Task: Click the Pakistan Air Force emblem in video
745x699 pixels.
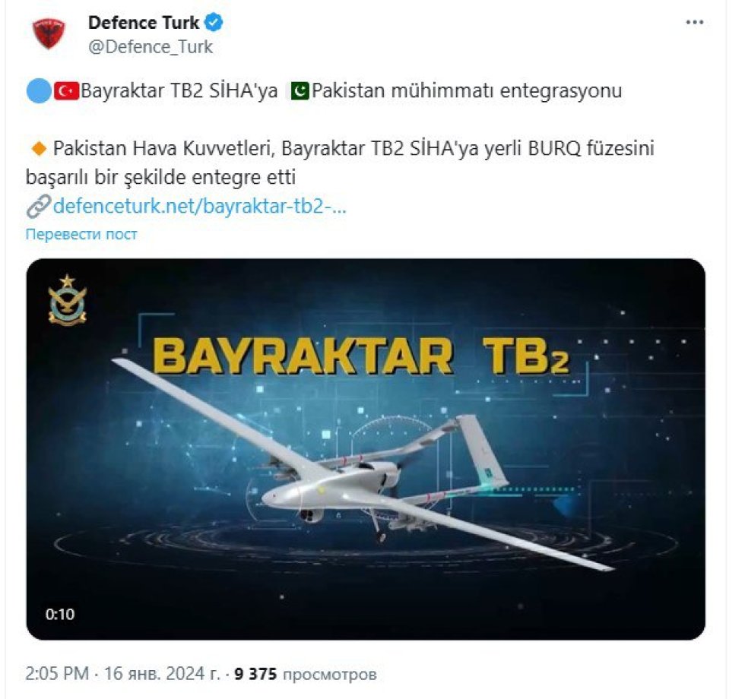Action: (x=68, y=301)
